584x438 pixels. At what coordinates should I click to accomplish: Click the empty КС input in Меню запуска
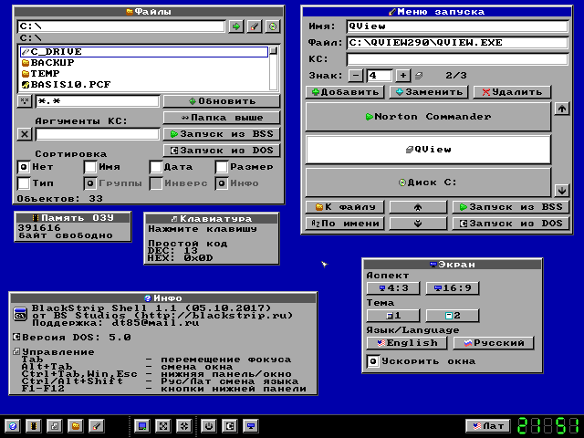click(457, 59)
